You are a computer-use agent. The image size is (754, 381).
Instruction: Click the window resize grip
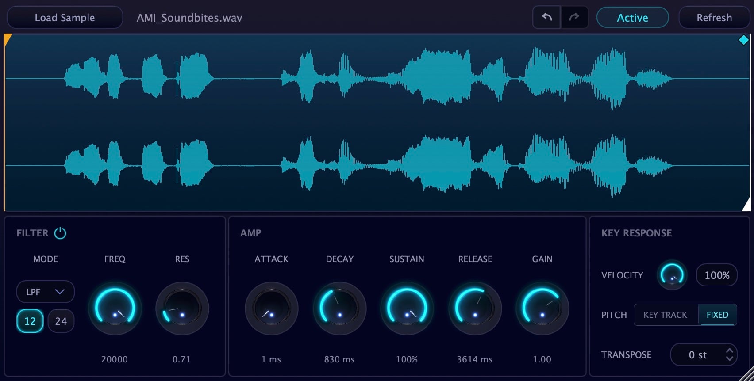(747, 374)
